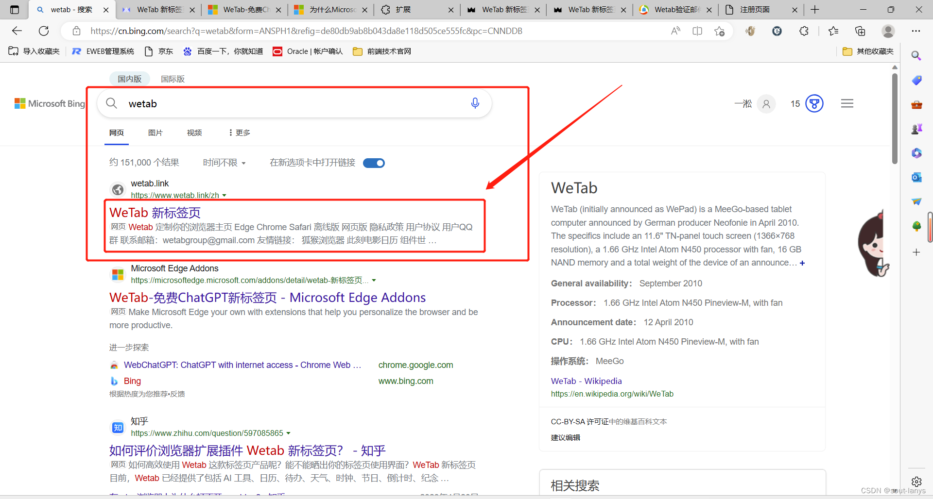Screen dimensions: 933x499
Task: Add this page to favorites
Action: (720, 31)
